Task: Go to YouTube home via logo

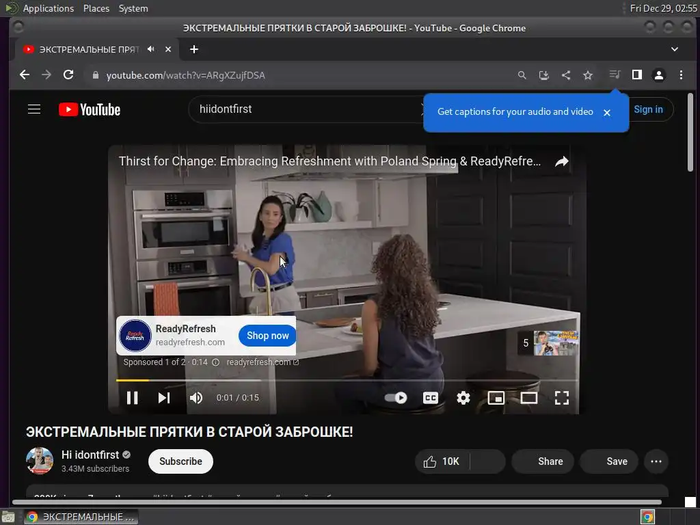Action: pyautogui.click(x=90, y=109)
